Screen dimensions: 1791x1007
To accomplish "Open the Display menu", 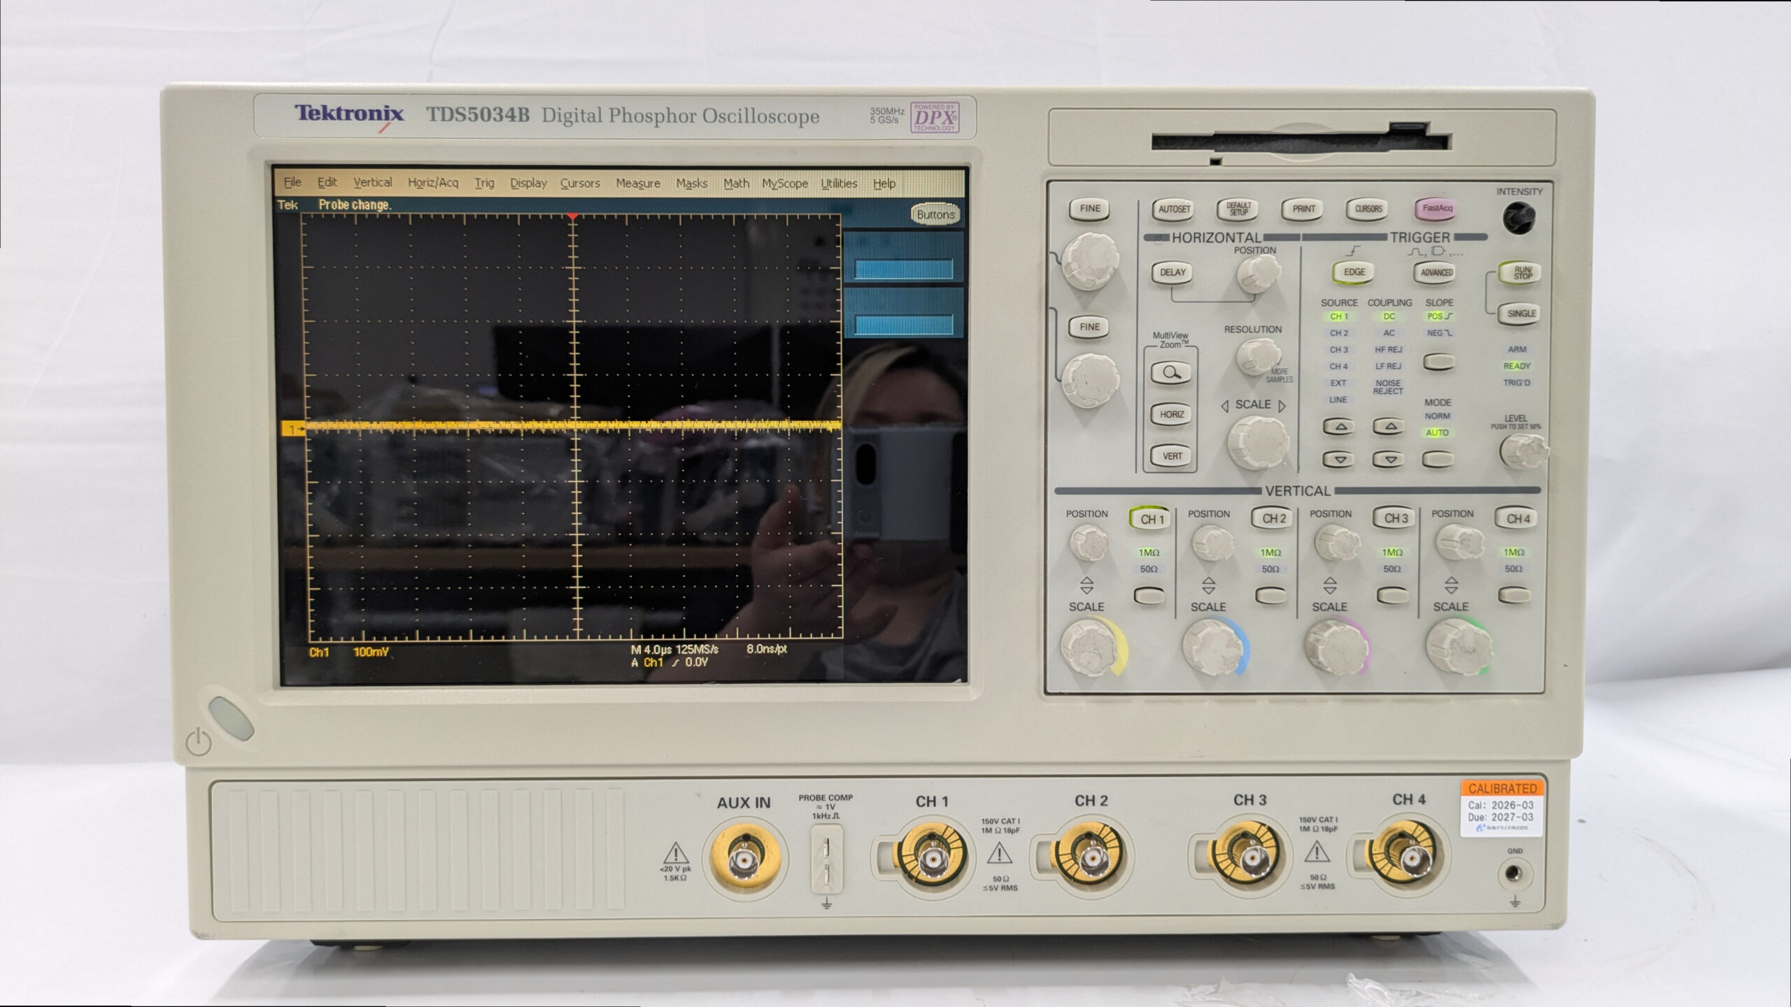I will point(528,183).
